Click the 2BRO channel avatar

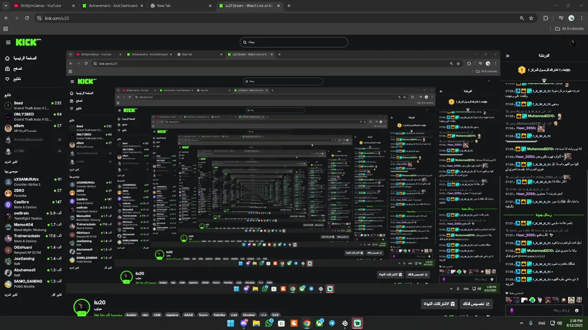tap(8, 193)
